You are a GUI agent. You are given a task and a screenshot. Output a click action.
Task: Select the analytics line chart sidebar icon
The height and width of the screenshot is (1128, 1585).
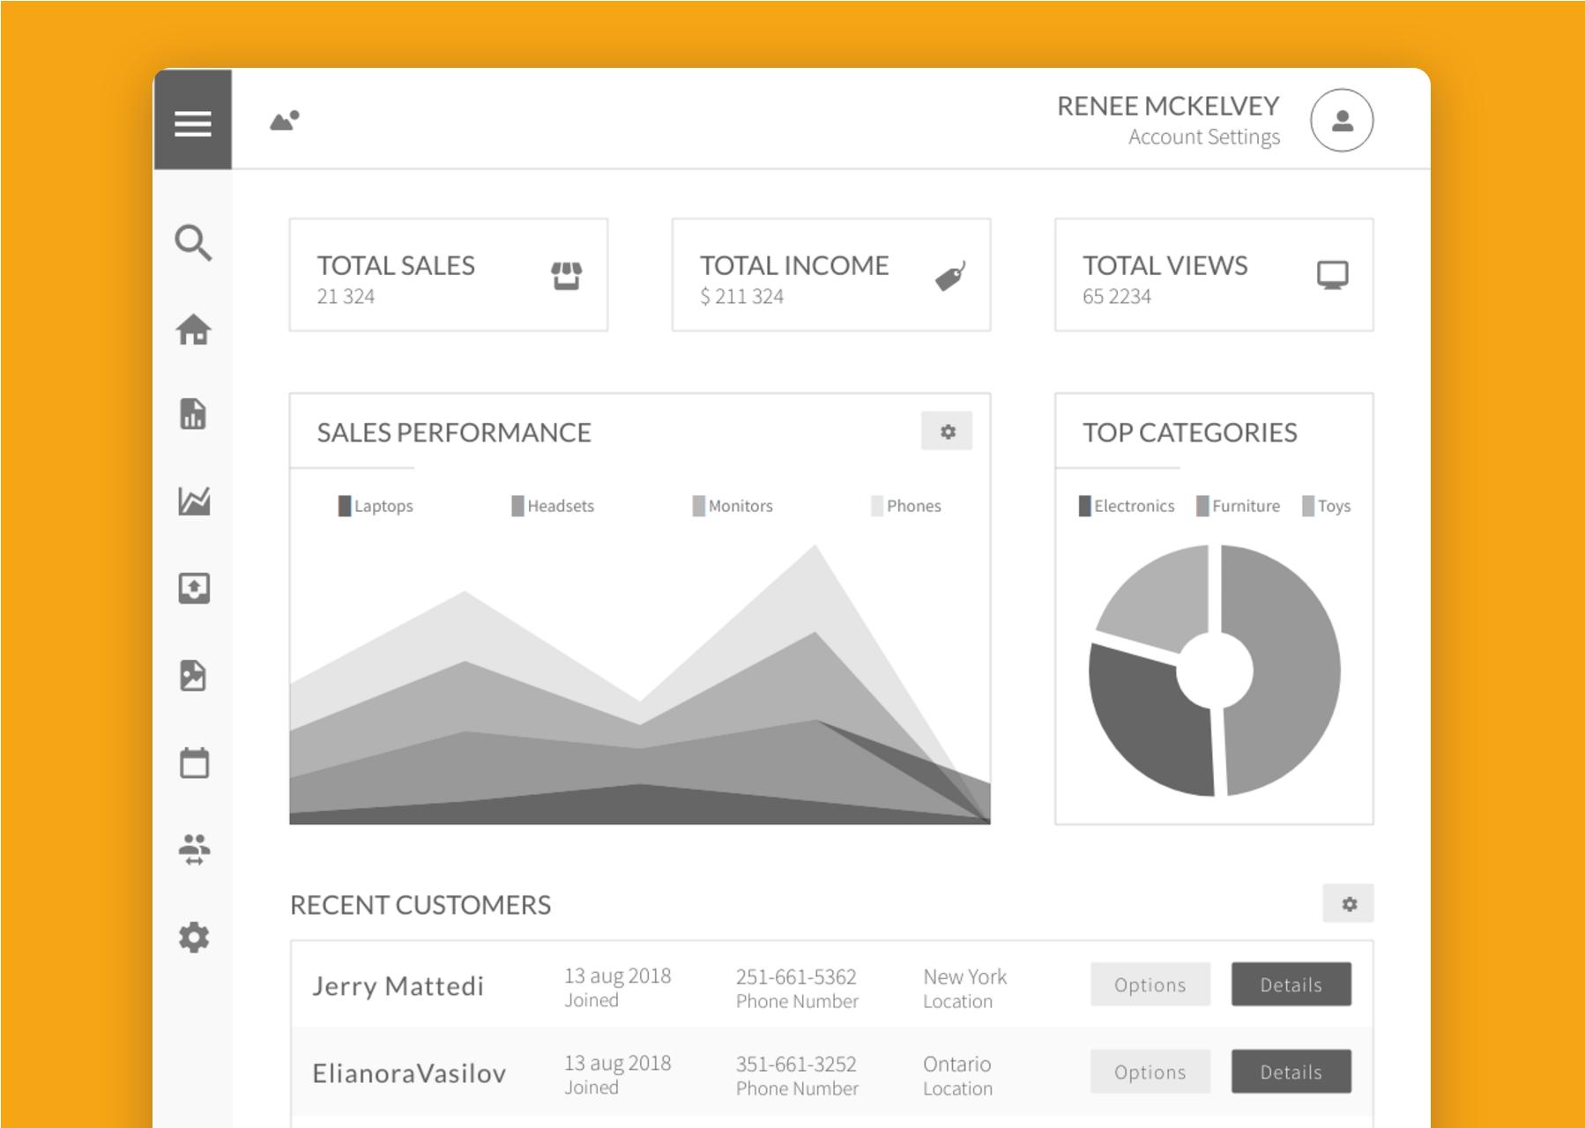point(193,502)
